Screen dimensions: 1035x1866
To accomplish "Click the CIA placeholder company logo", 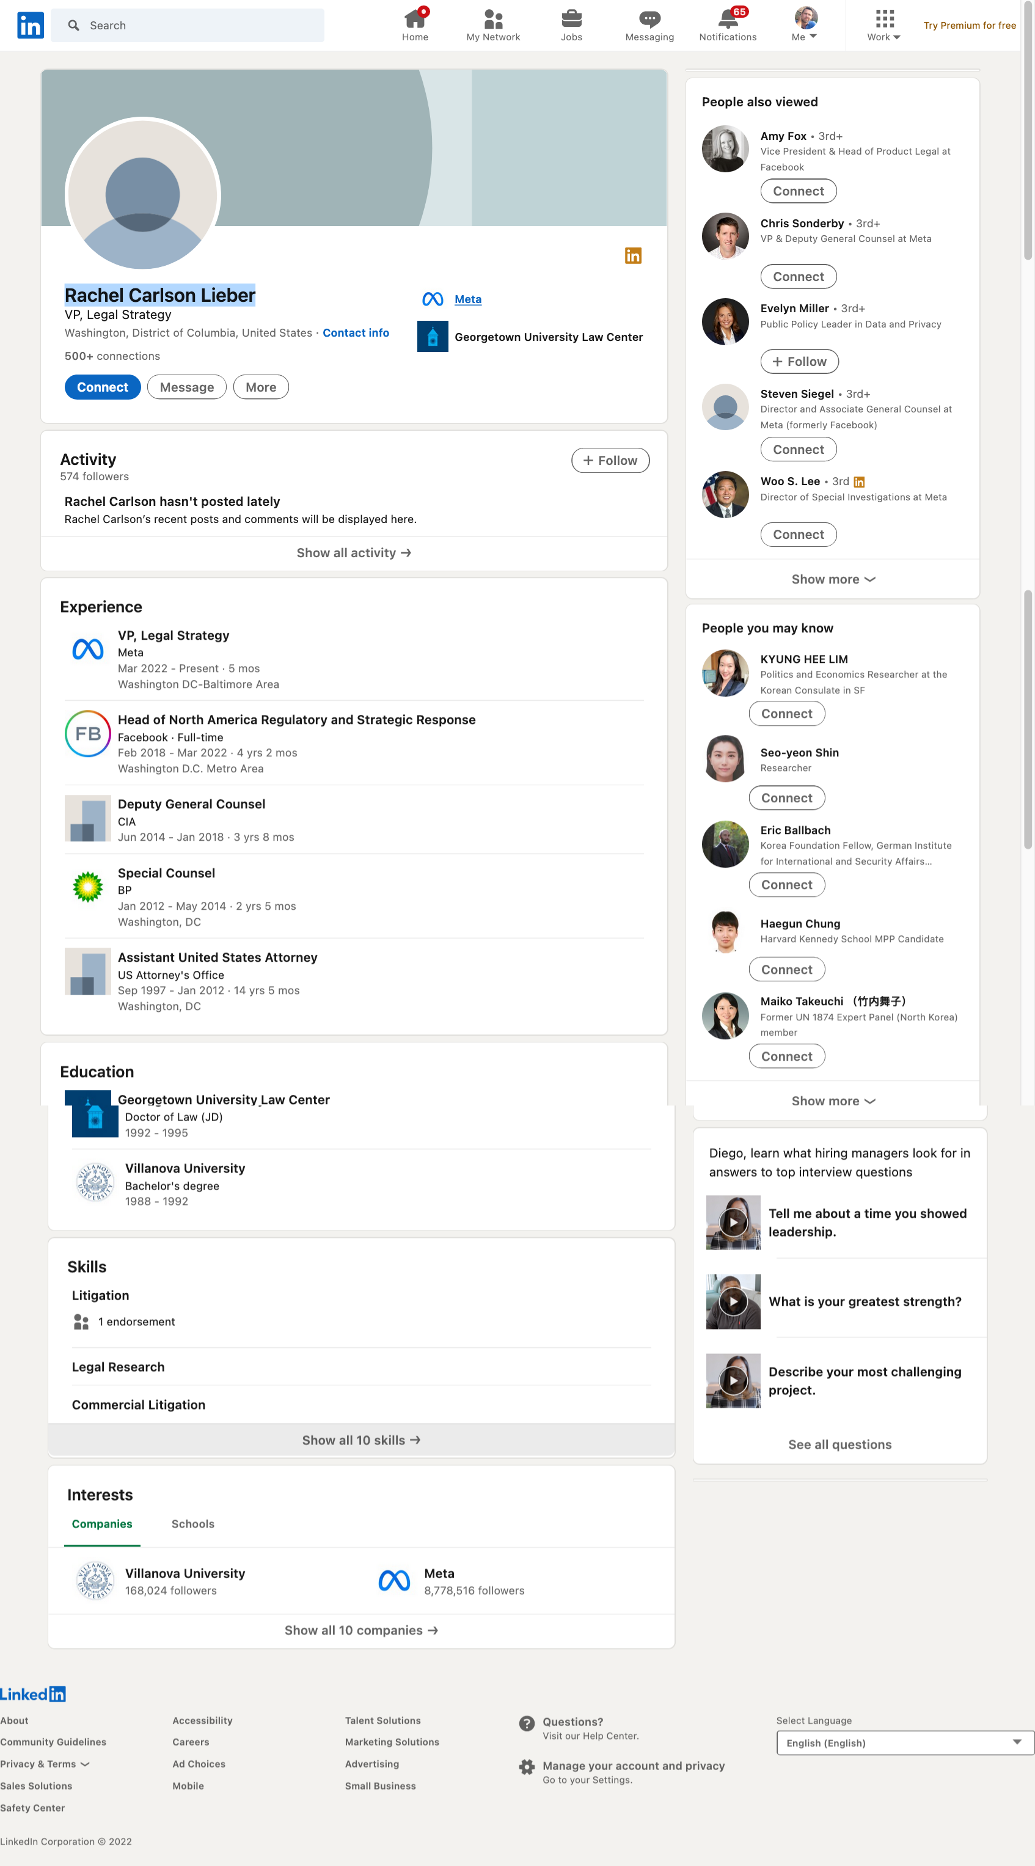I will (x=87, y=819).
